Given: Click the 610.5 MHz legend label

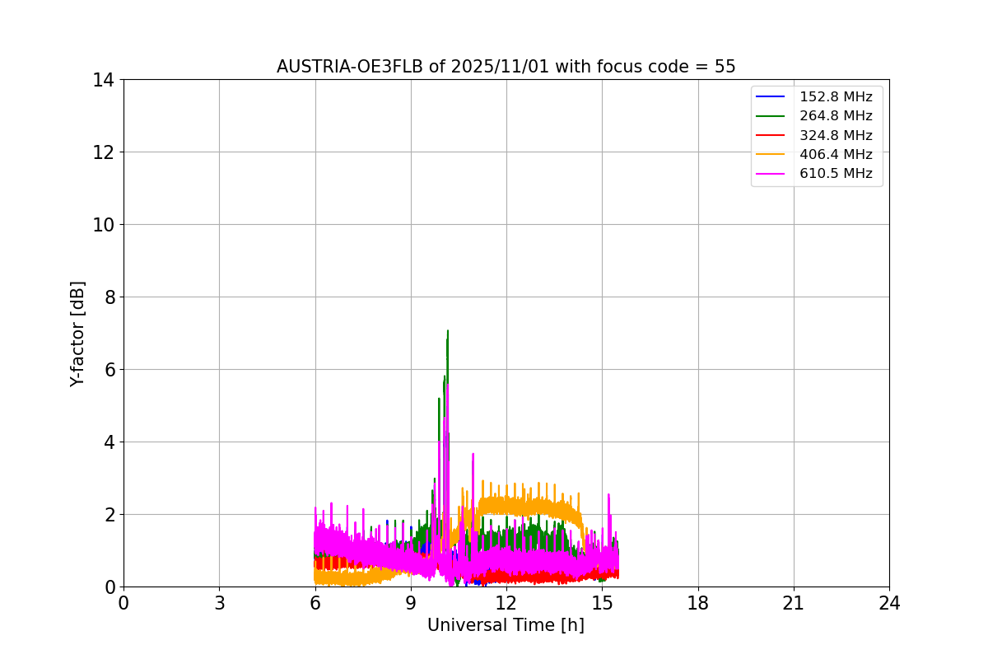Looking at the screenshot, I should pos(836,174).
